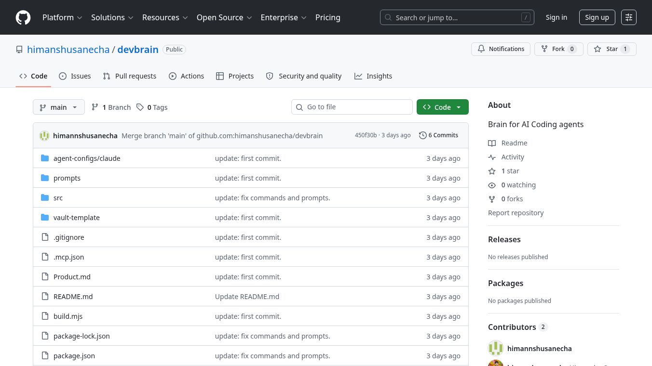Image resolution: width=652 pixels, height=366 pixels.
Task: Open the latest Merge branch commit message
Action: point(222,135)
